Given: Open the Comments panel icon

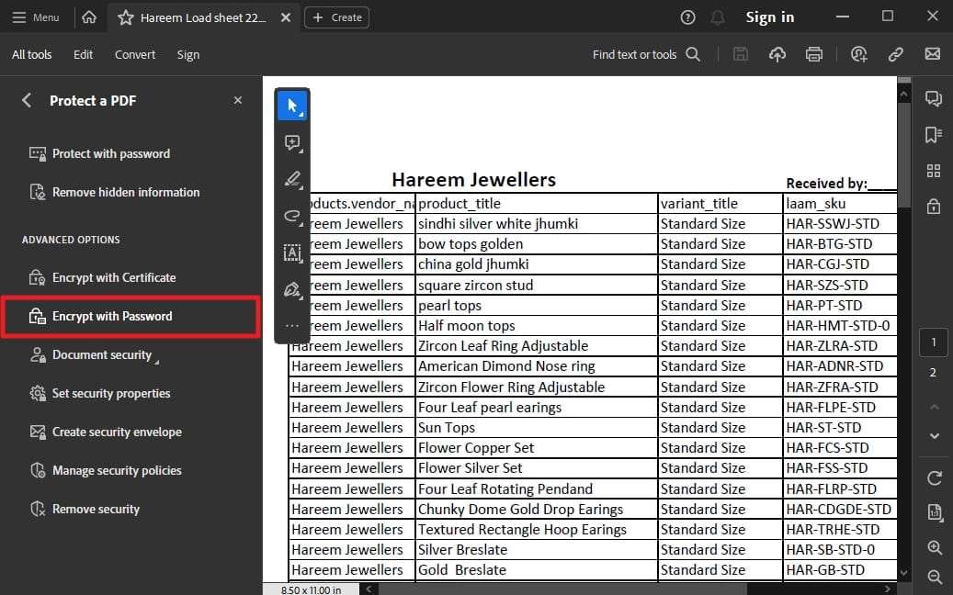Looking at the screenshot, I should 934,98.
